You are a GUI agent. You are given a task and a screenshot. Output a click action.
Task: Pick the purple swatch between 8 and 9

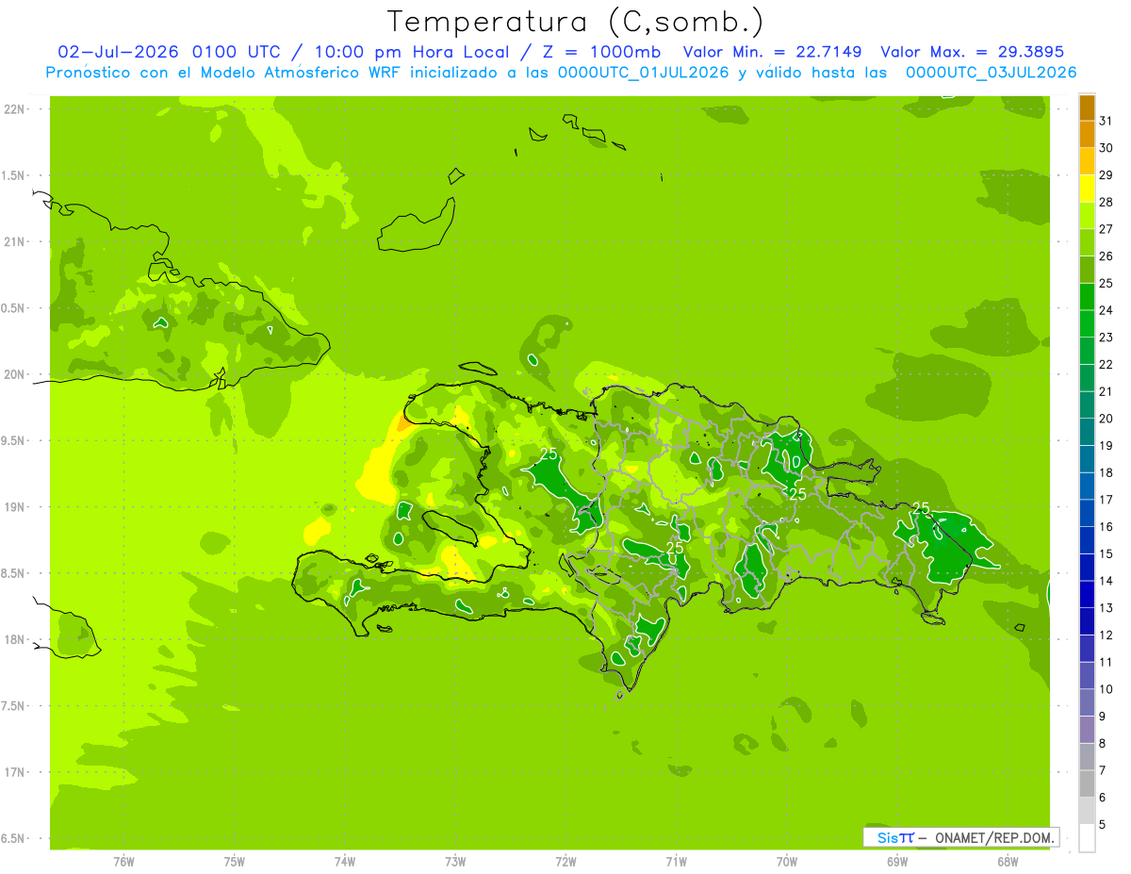pyautogui.click(x=1087, y=730)
